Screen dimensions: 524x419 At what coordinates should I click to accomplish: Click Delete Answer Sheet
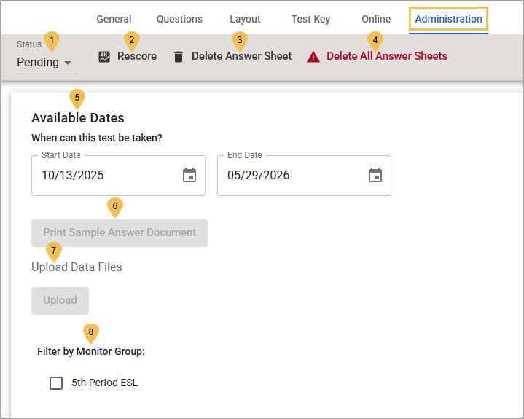pyautogui.click(x=242, y=56)
